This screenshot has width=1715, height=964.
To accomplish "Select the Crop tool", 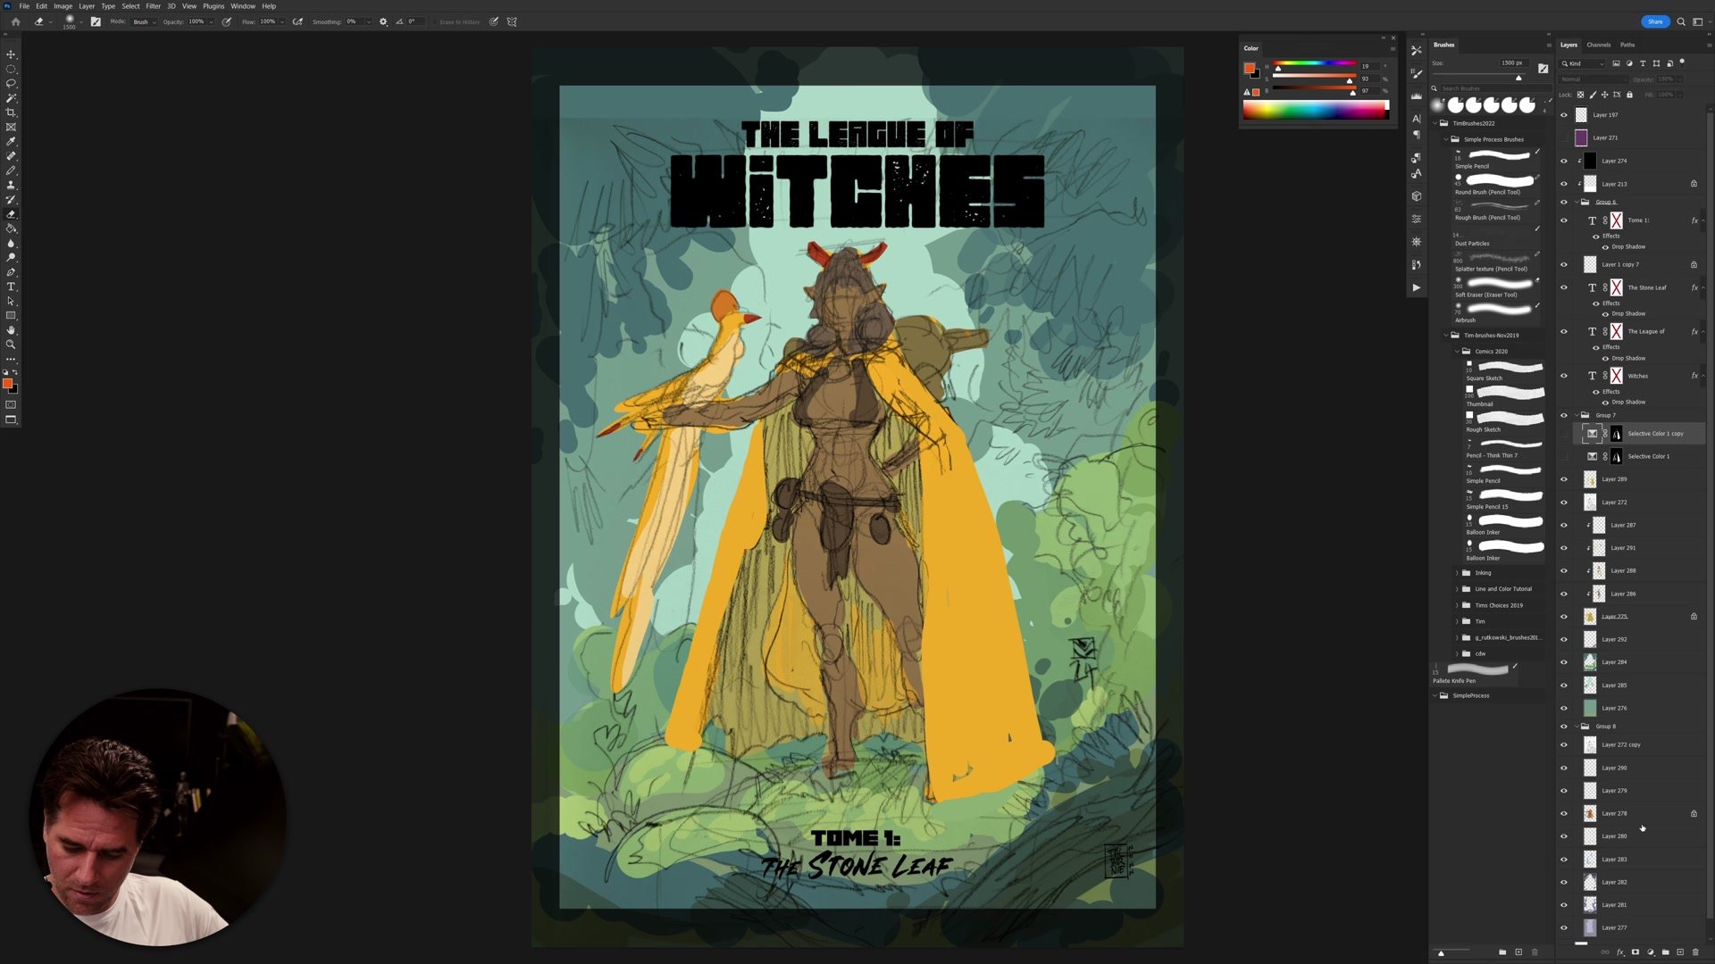I will tap(11, 112).
